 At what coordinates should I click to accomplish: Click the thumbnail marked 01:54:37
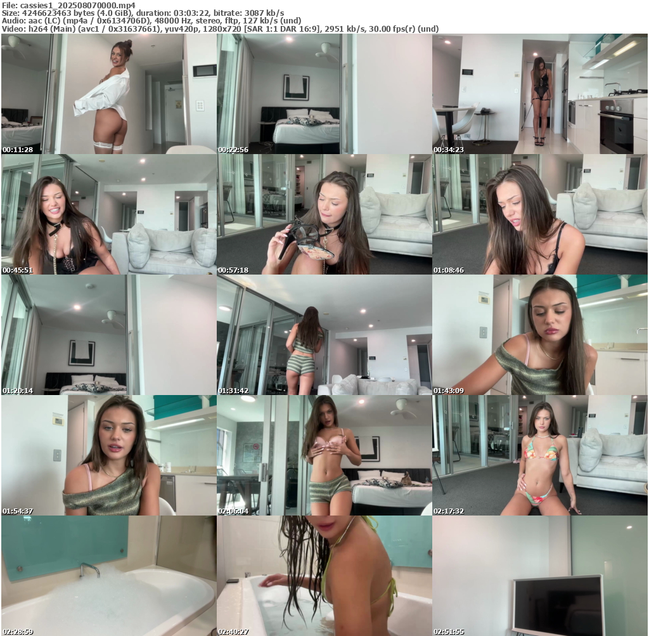click(x=108, y=455)
